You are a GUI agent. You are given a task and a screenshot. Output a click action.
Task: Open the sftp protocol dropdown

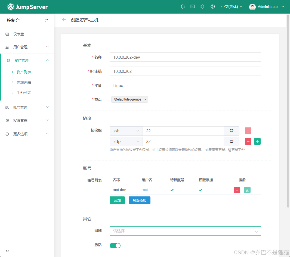coord(126,141)
